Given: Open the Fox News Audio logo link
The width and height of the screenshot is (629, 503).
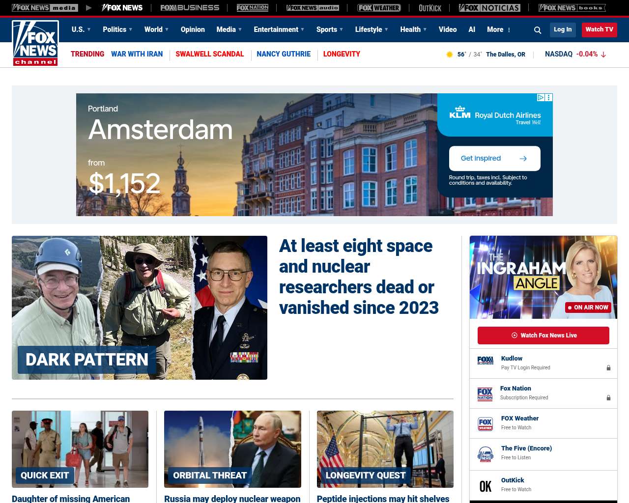Looking at the screenshot, I should [313, 8].
